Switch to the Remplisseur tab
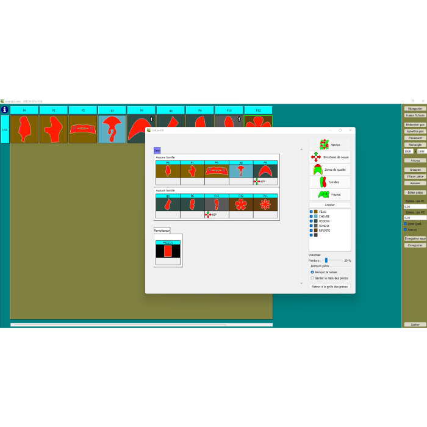Image resolution: width=427 pixels, height=427 pixels. (x=162, y=231)
